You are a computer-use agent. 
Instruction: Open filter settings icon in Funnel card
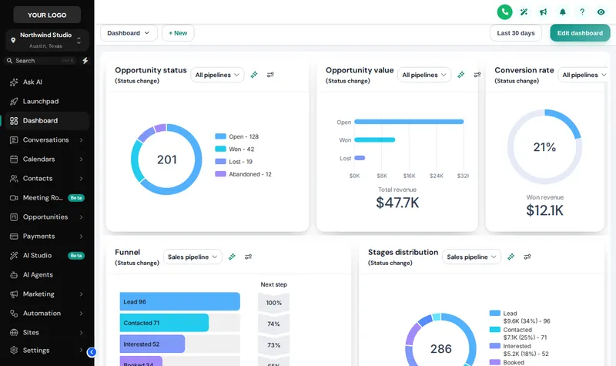(248, 257)
